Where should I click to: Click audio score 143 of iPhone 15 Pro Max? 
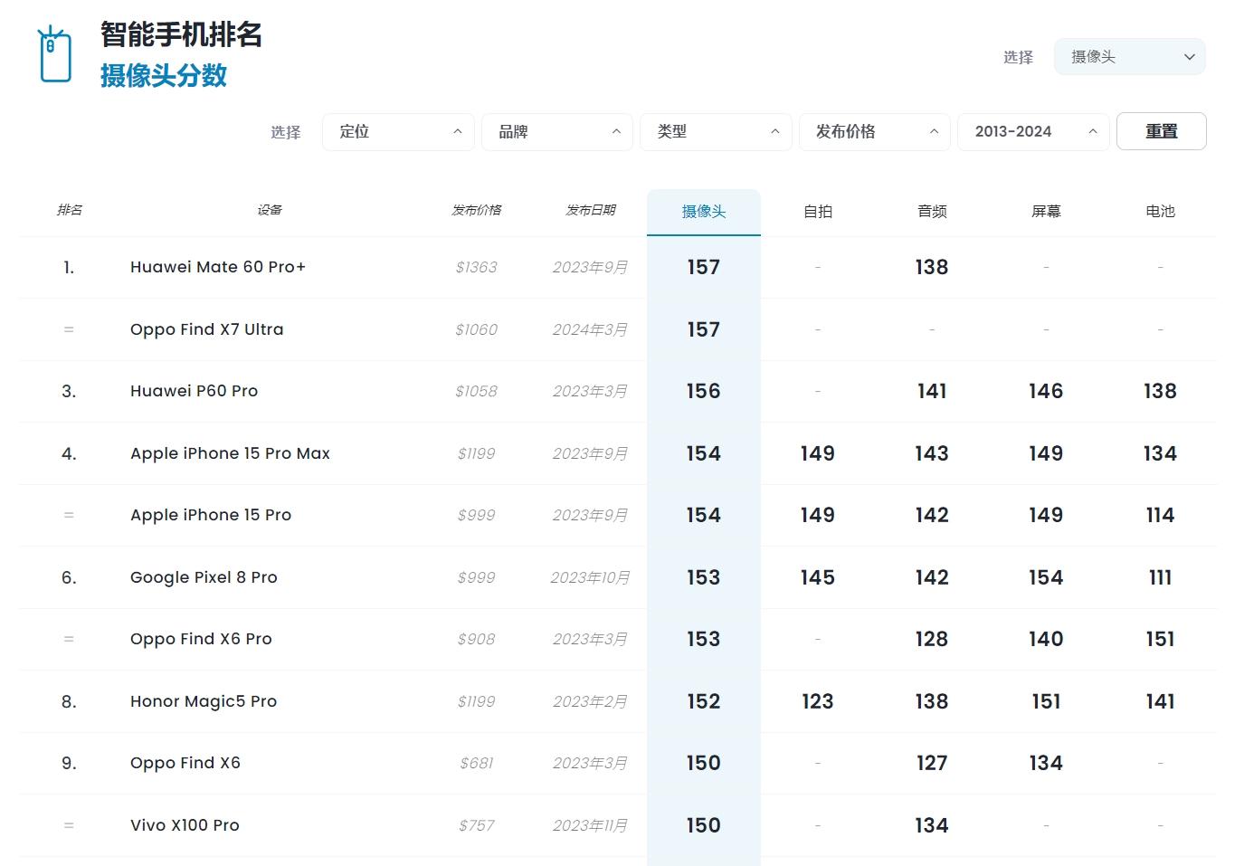(x=932, y=453)
